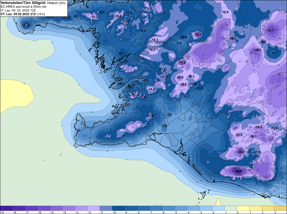Viewport: 287px width, 214px height.
Task: Click the map title 'Veðurstofan/T2m 500grid:'
Action: 24,3
